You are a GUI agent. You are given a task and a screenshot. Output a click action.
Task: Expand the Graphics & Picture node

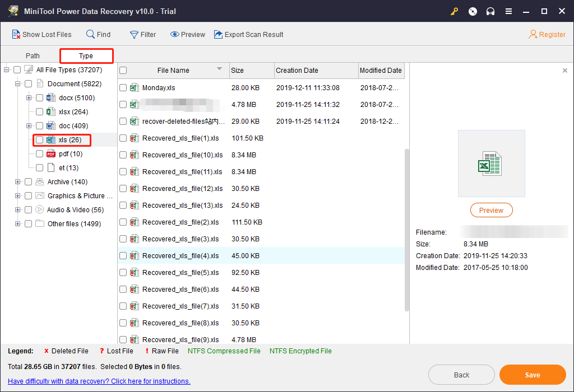(x=17, y=195)
